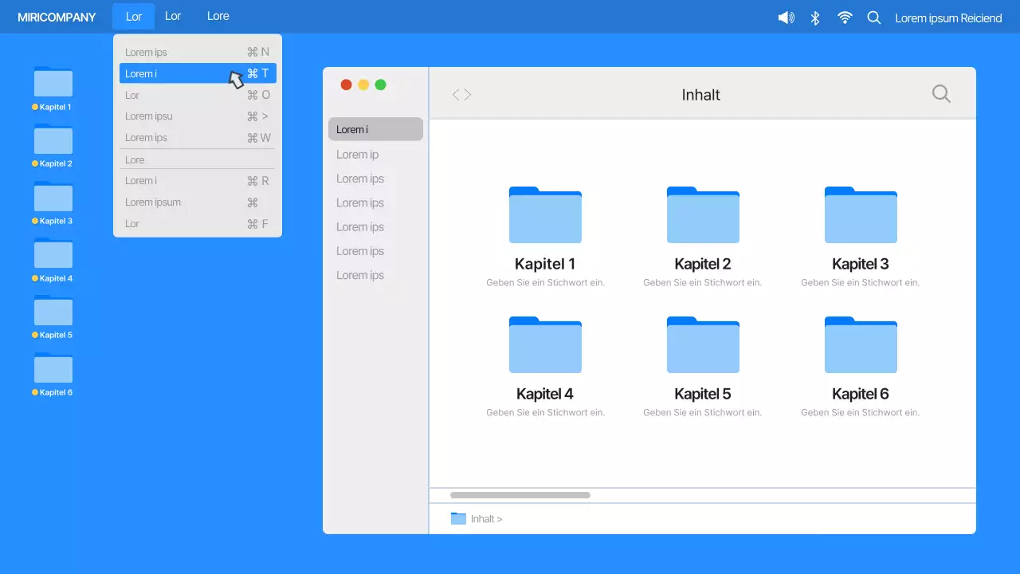Open the Kapitel 5 folder in the window
The image size is (1020, 574).
click(703, 345)
